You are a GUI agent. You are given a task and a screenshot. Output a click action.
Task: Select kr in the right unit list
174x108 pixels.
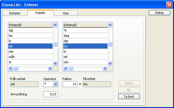tap(85, 51)
